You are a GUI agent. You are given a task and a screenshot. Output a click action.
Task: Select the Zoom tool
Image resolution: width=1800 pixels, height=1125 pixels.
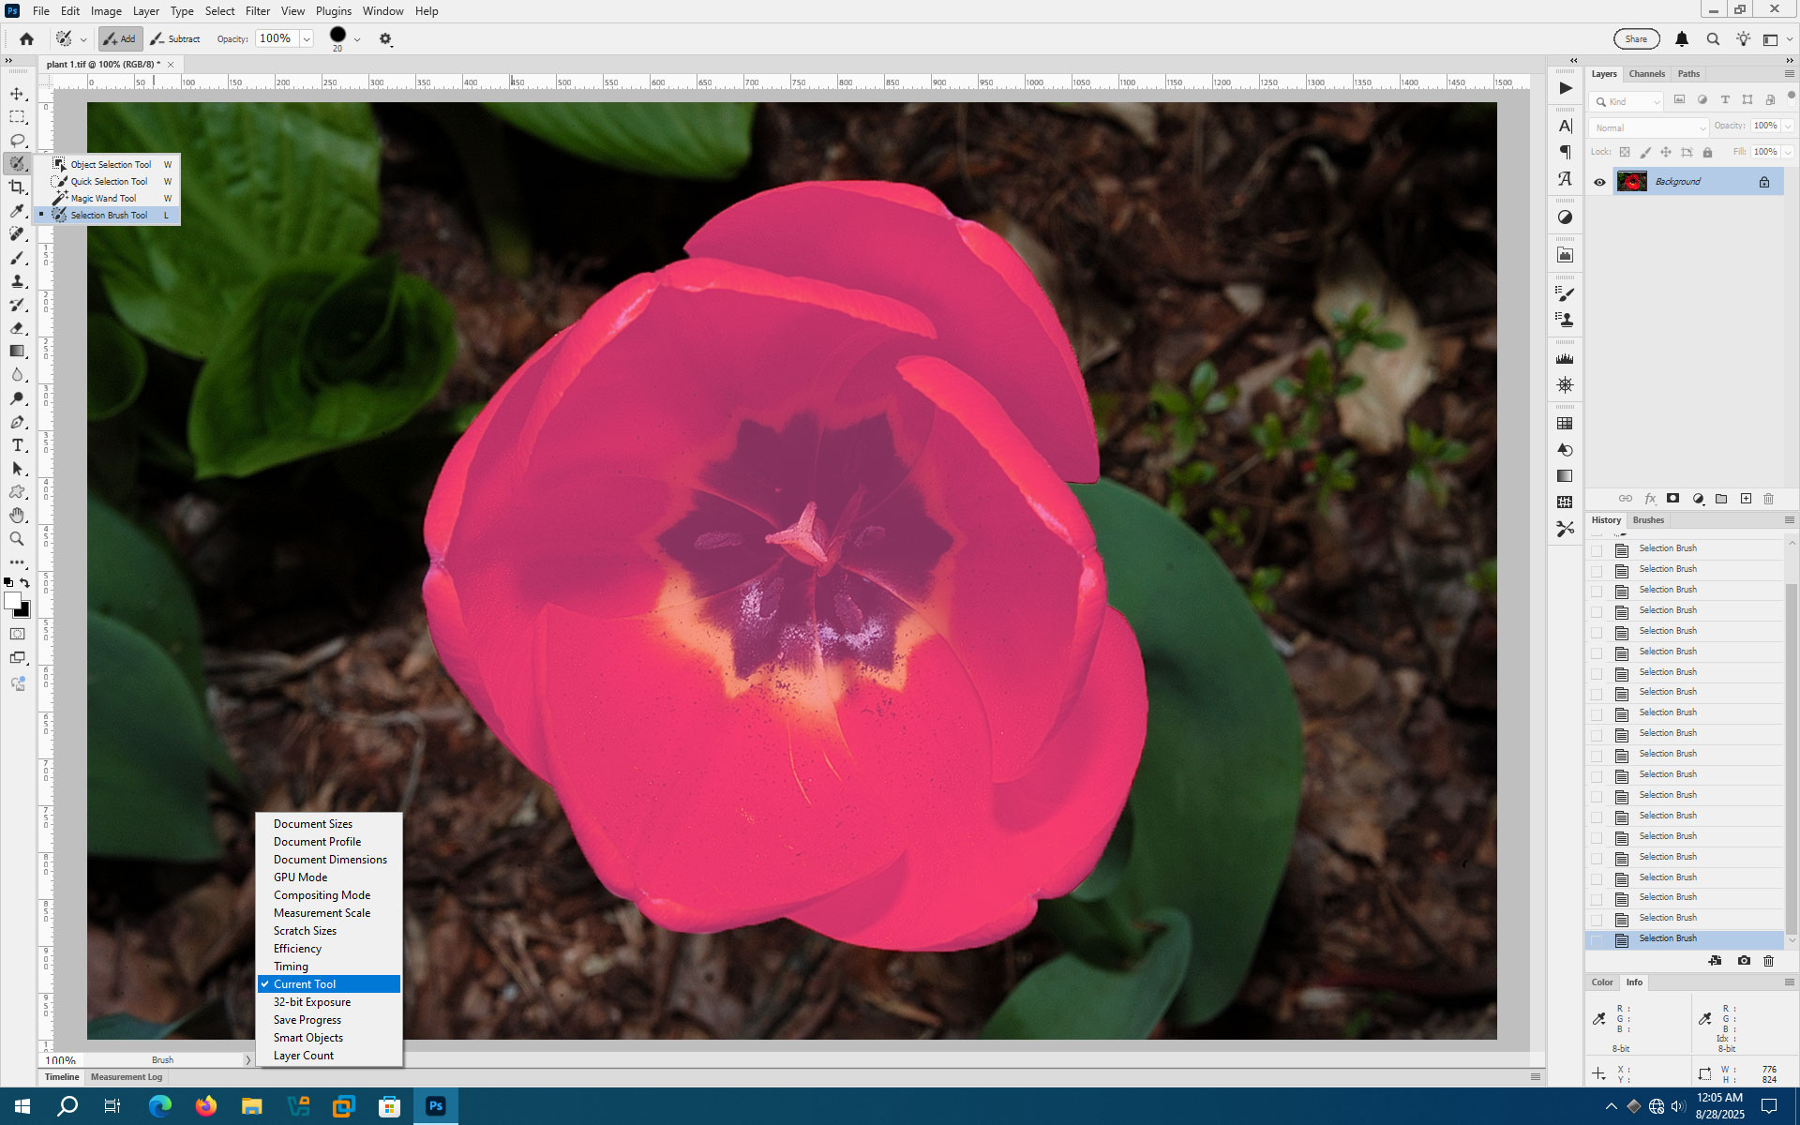[17, 539]
